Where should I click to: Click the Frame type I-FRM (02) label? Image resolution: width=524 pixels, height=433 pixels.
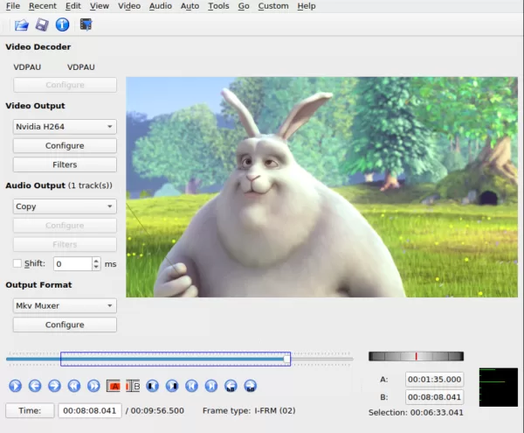pyautogui.click(x=249, y=410)
